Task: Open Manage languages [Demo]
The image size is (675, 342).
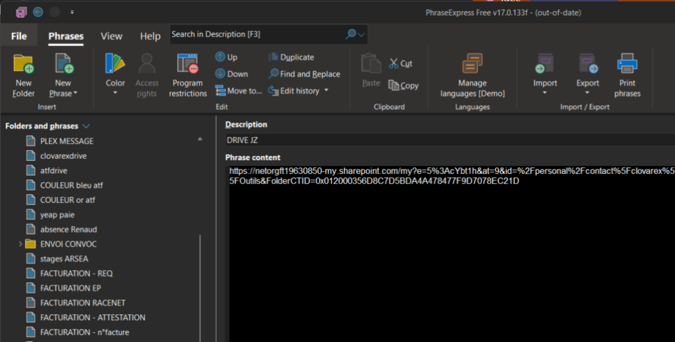Action: pyautogui.click(x=472, y=75)
